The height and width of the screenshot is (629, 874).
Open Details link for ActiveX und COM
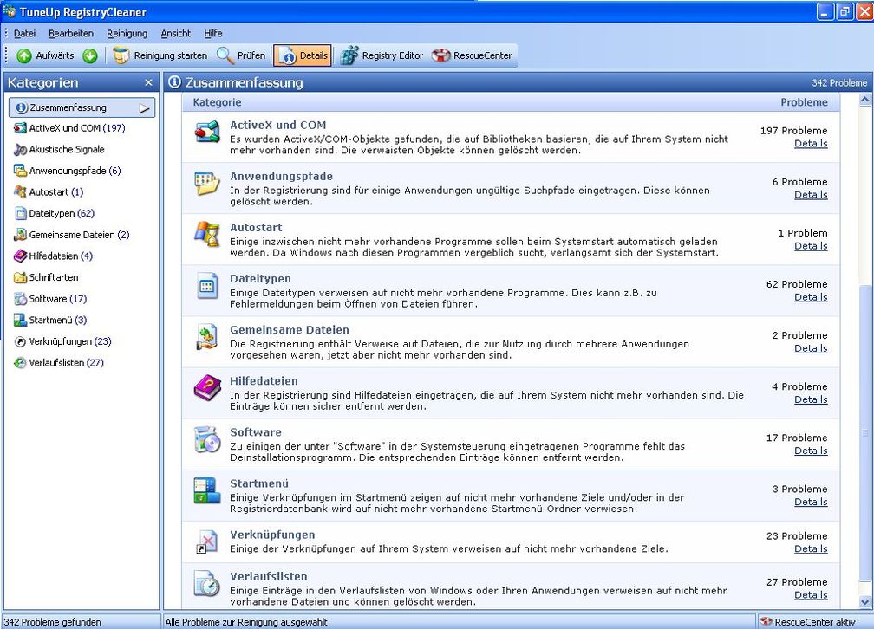pos(811,144)
